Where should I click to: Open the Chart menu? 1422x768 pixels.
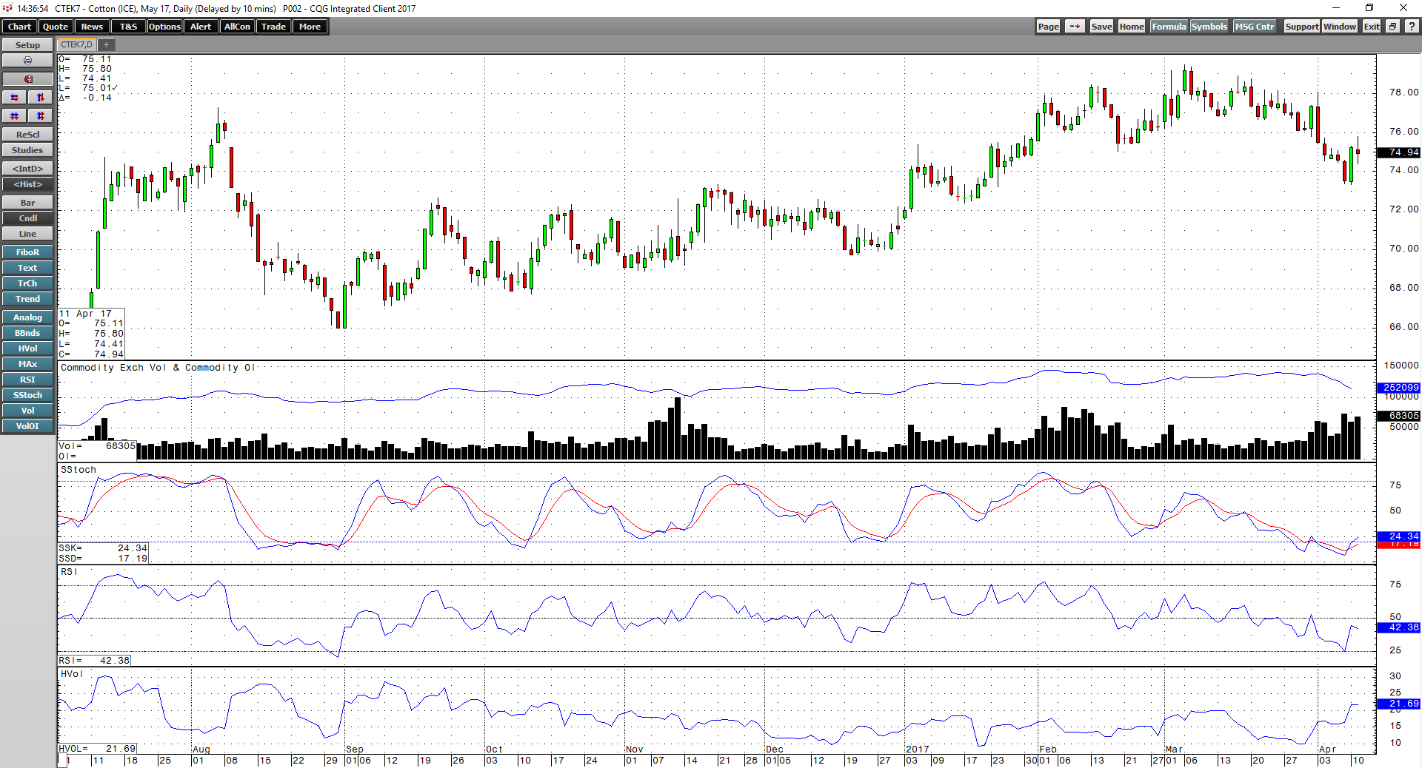click(x=19, y=26)
